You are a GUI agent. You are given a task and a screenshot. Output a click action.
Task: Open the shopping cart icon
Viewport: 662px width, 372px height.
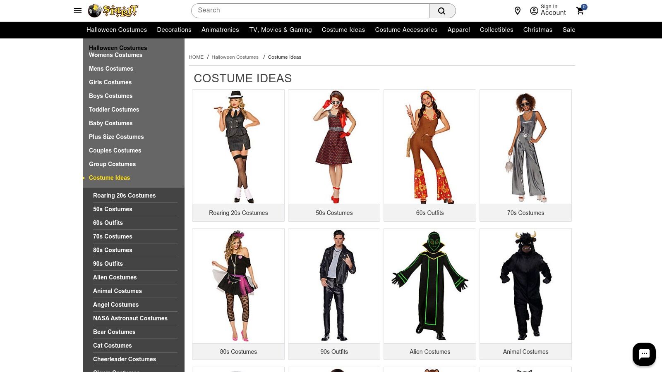click(x=580, y=10)
